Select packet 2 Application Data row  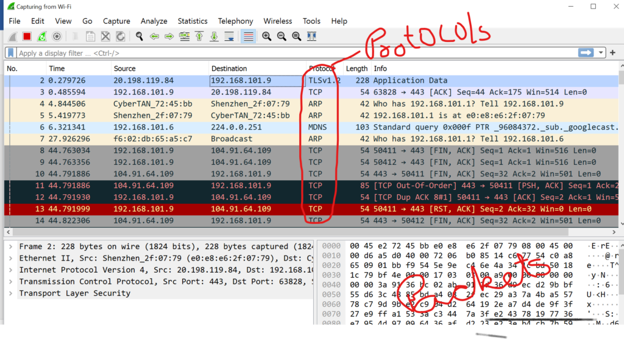pos(311,81)
